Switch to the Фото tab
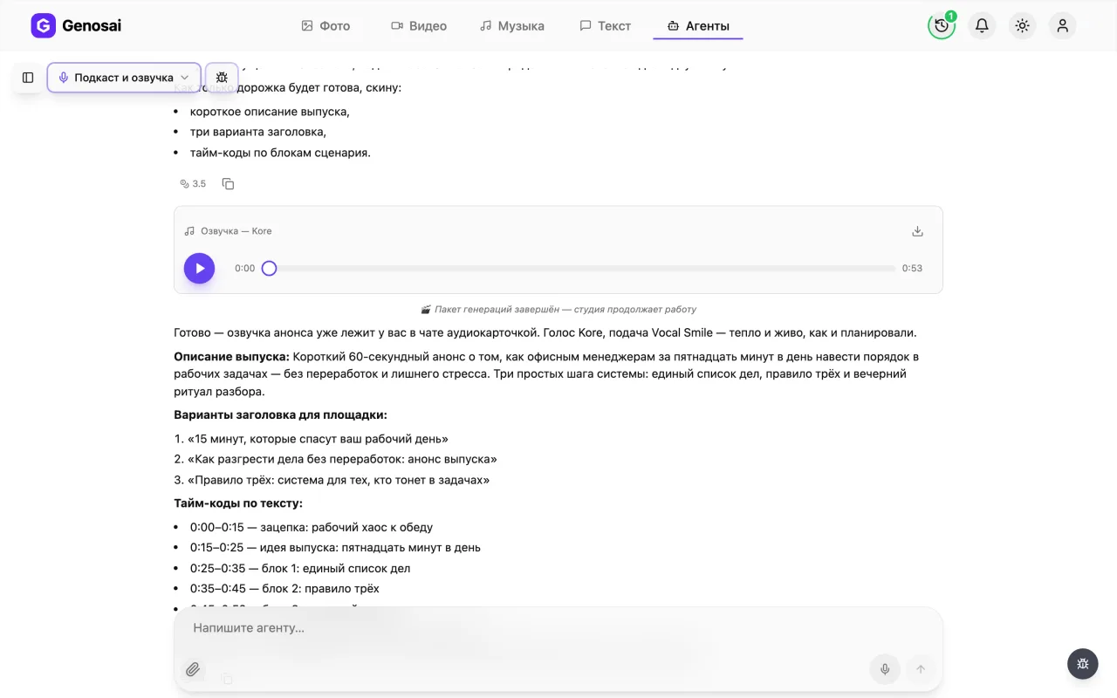The height and width of the screenshot is (698, 1117). coord(326,26)
